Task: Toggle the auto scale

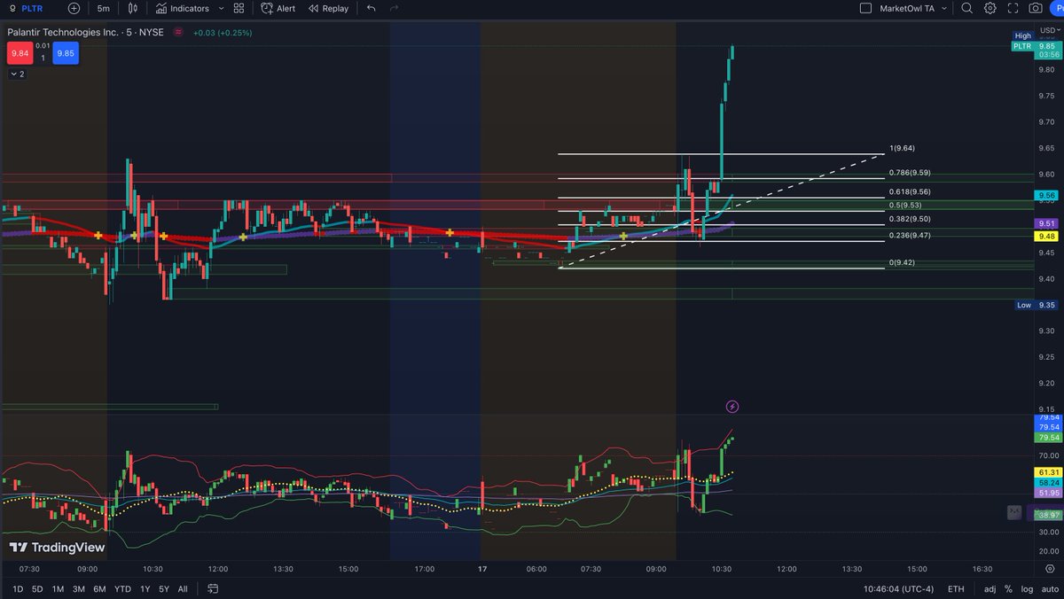Action: pos(1050,589)
